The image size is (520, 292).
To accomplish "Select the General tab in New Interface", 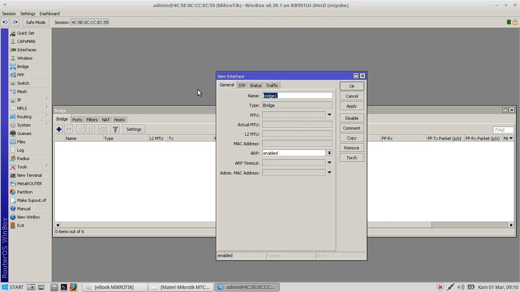I will tap(227, 85).
